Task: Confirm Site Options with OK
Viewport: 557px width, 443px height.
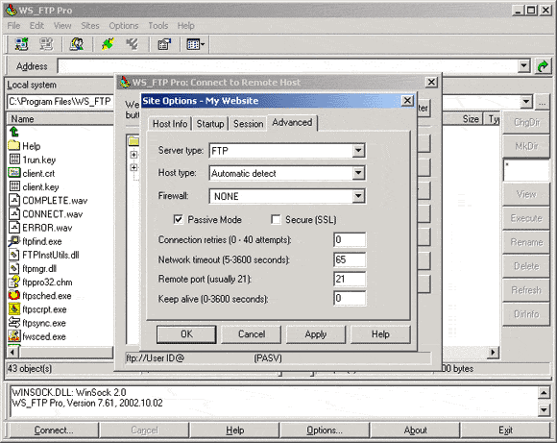Action: pyautogui.click(x=186, y=334)
